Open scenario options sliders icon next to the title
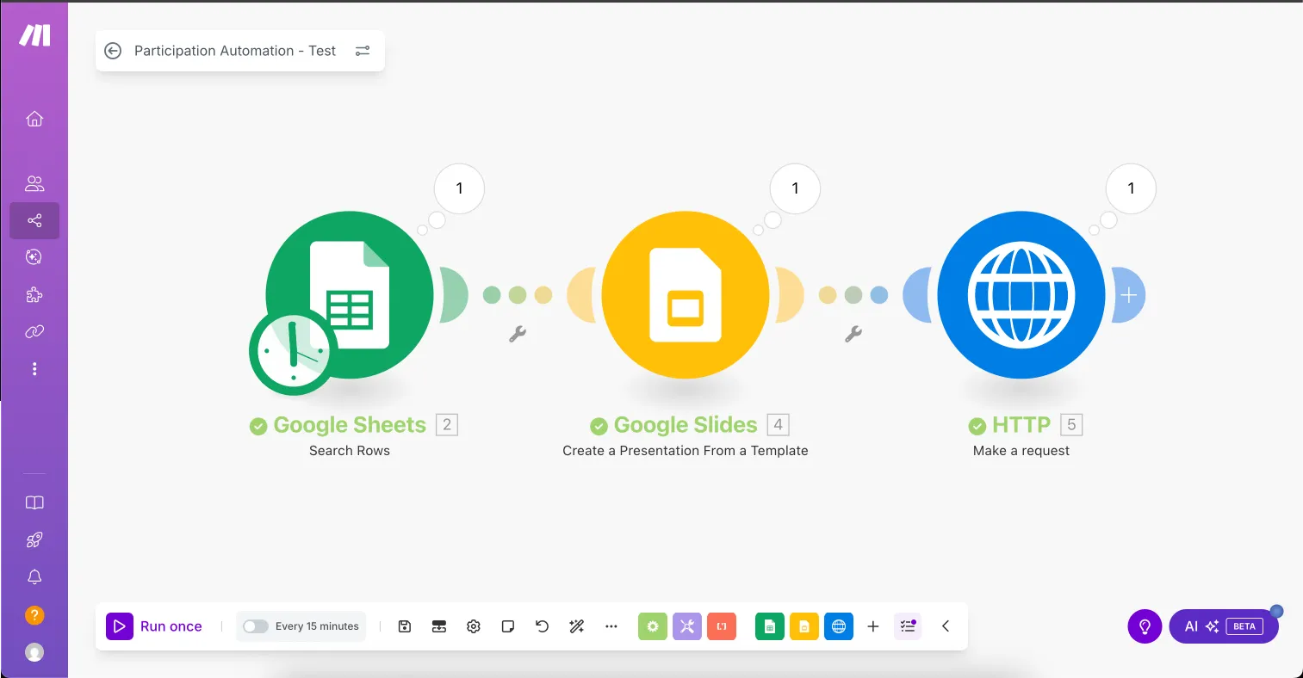The width and height of the screenshot is (1303, 678). point(363,51)
